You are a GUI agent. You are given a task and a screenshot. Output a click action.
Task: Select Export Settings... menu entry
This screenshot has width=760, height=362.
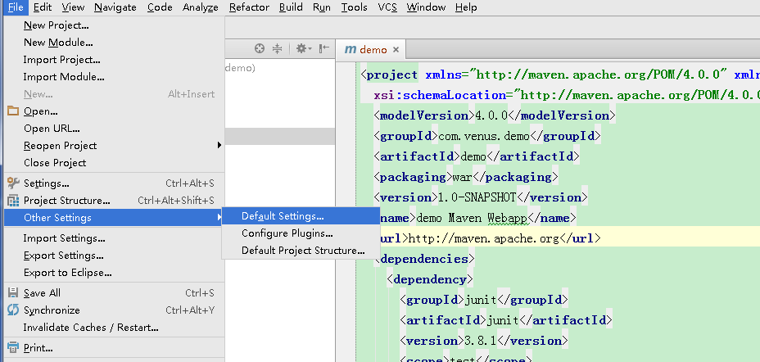pyautogui.click(x=115, y=256)
